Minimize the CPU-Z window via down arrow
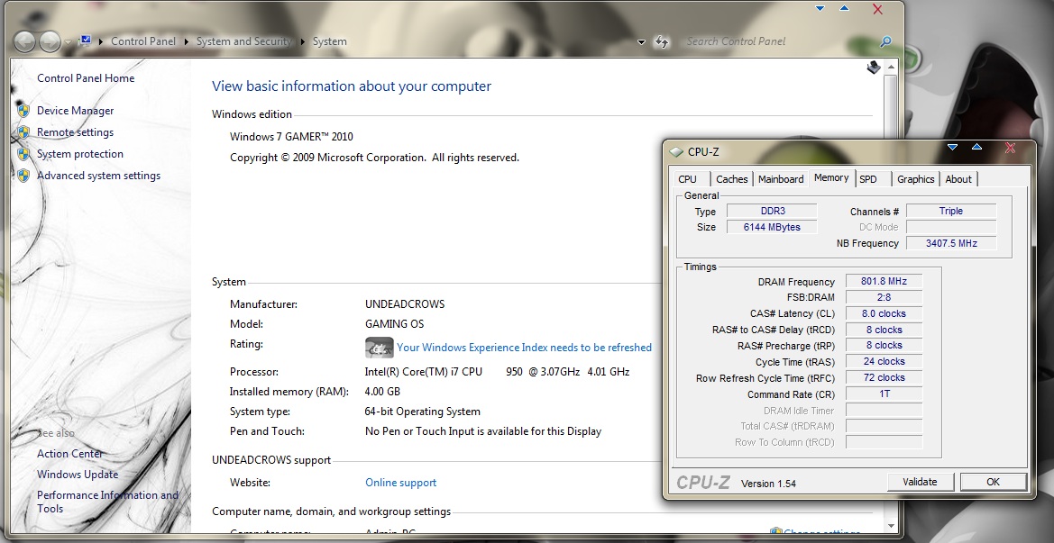Viewport: 1054px width, 543px height. [952, 147]
